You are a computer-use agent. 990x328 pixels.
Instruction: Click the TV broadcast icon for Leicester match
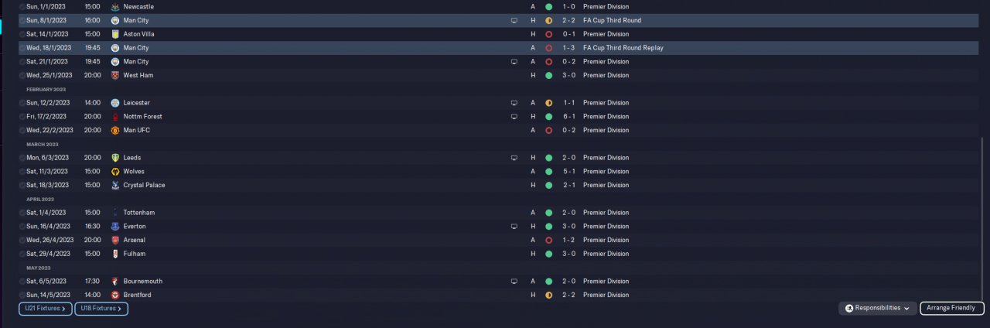[x=514, y=103]
